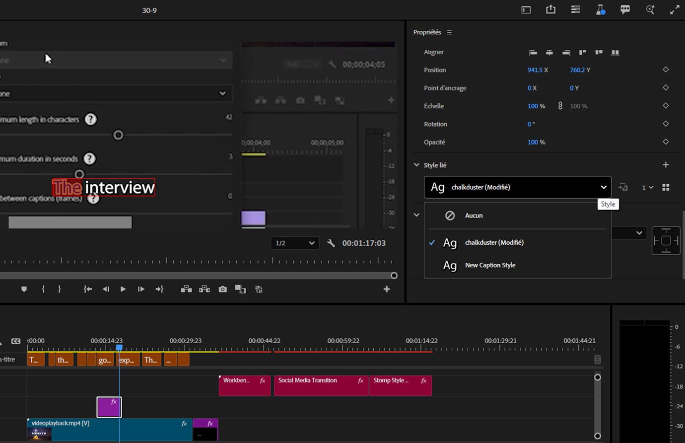Click the plus icon next to Style lié
Viewport: 685px width, 443px height.
click(x=666, y=165)
